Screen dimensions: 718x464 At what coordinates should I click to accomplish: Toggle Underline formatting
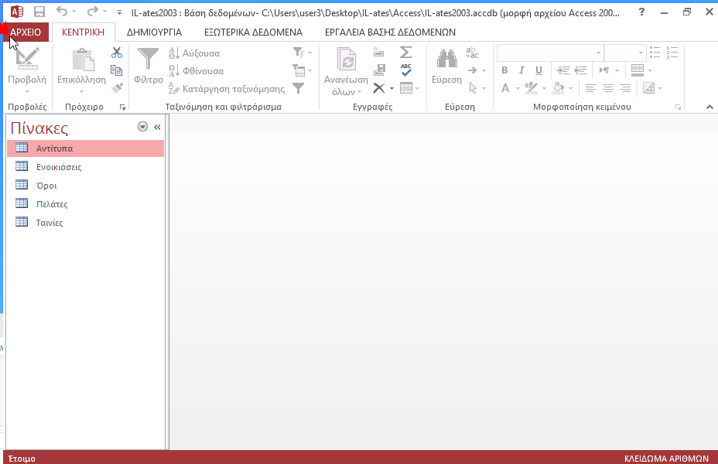[x=539, y=70]
